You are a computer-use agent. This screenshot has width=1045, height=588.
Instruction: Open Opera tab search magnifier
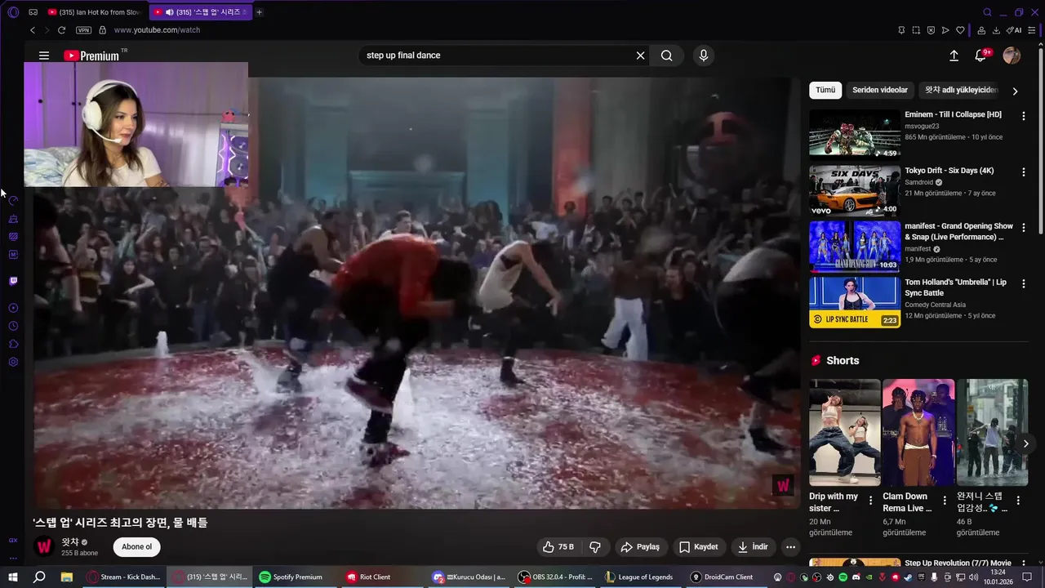[x=987, y=12]
